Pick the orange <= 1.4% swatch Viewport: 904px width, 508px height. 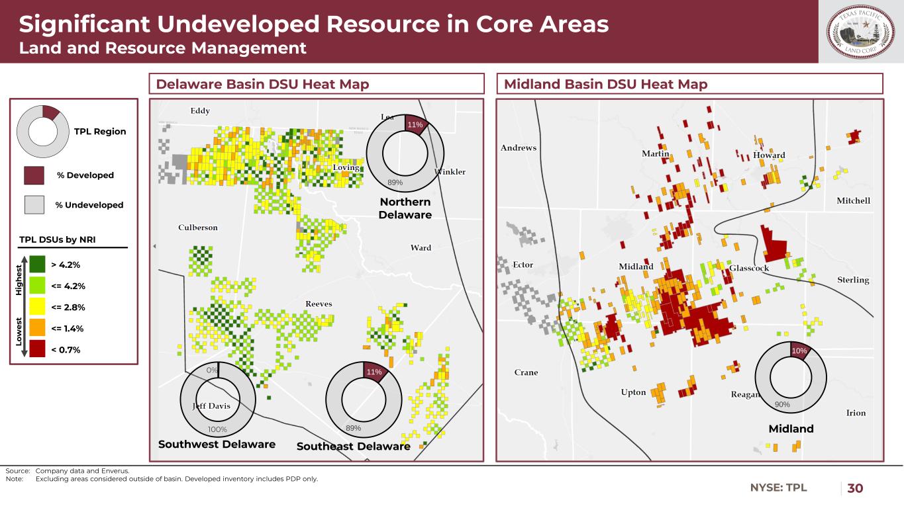37,329
